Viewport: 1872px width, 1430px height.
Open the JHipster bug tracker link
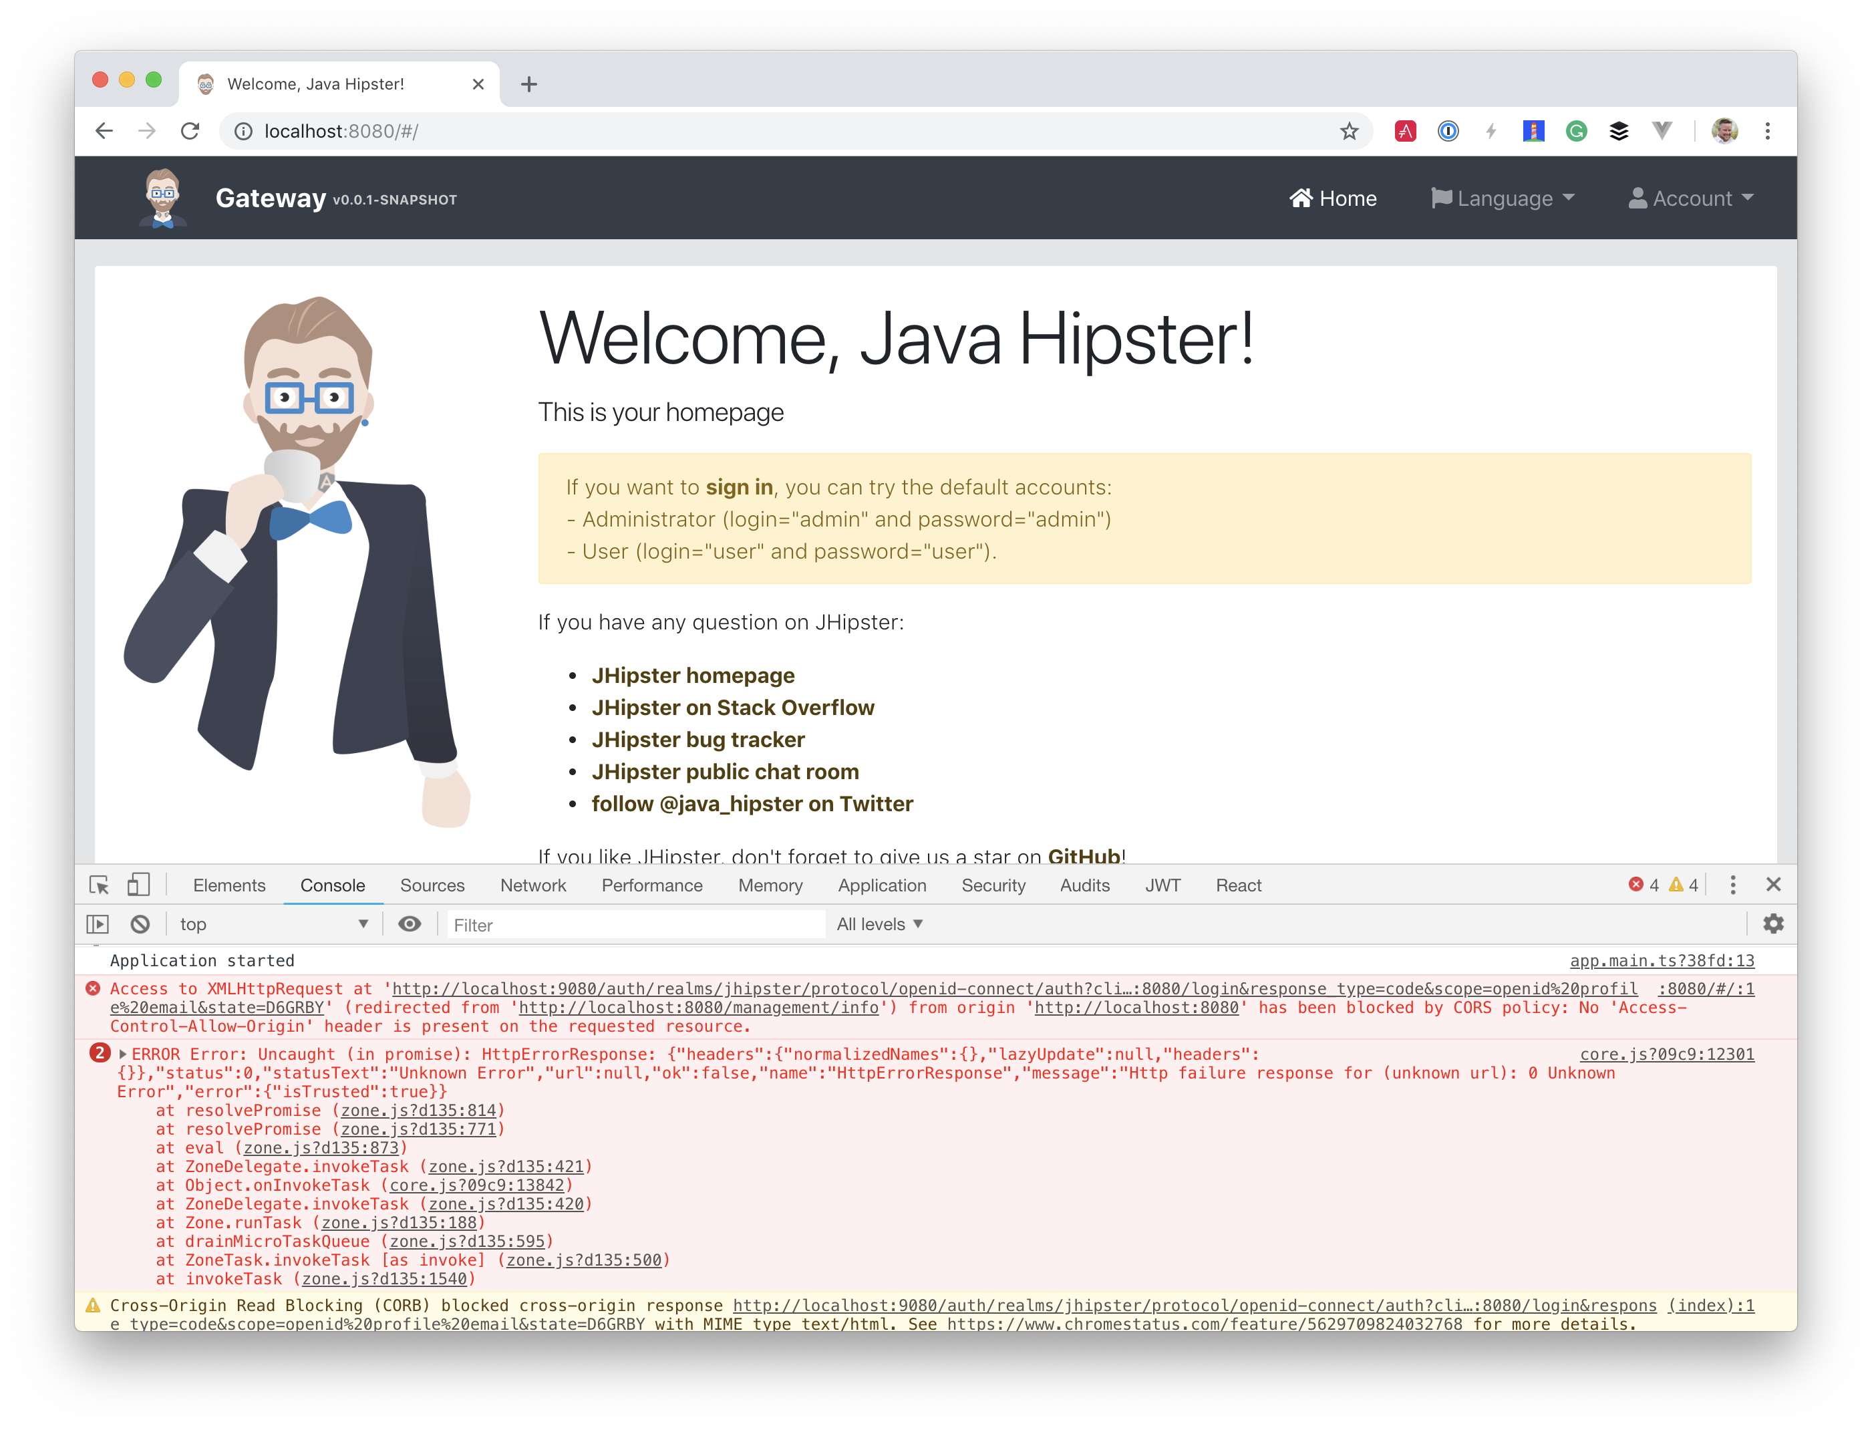697,739
